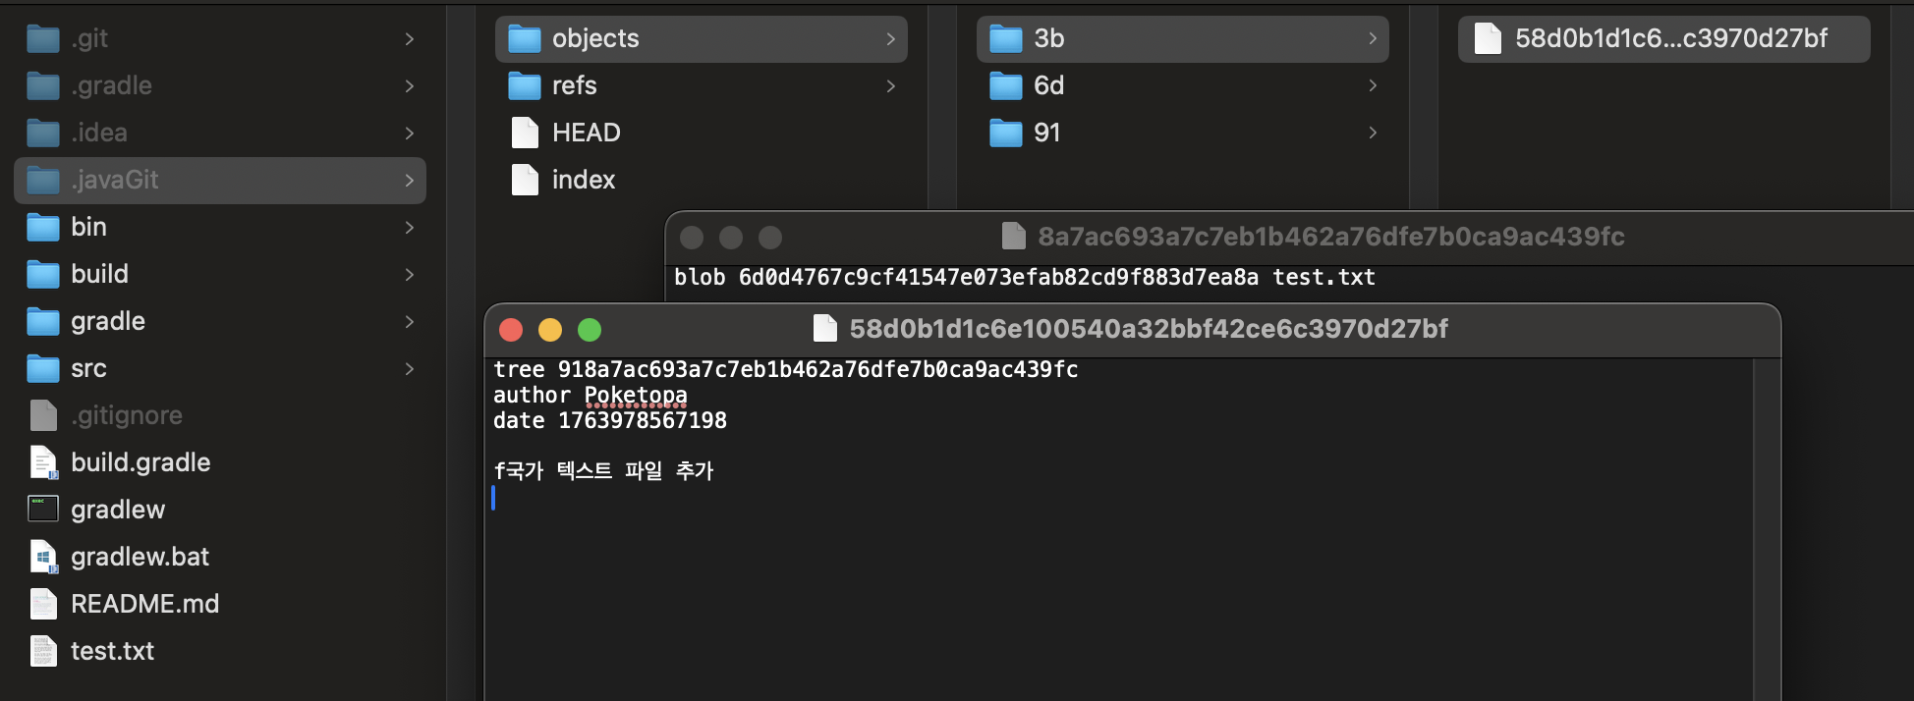Click the author name Poketopa in the text
Viewport: 1914px width, 701px height.
(636, 395)
